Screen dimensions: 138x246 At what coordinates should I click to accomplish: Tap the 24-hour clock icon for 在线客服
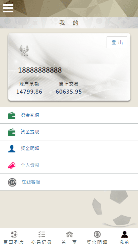click(12, 182)
